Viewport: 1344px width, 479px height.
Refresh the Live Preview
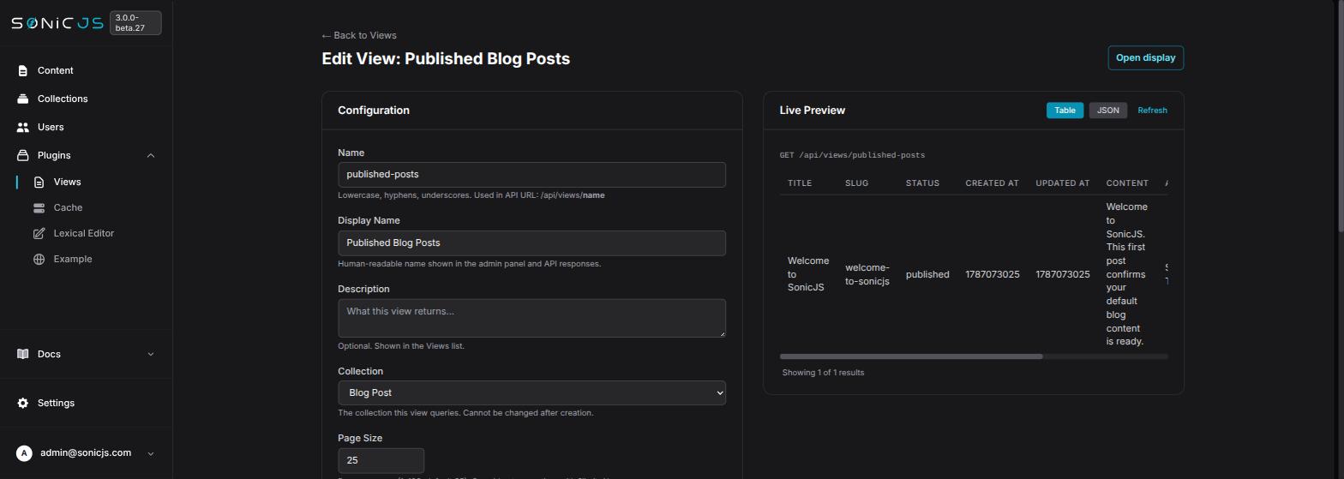tap(1152, 111)
